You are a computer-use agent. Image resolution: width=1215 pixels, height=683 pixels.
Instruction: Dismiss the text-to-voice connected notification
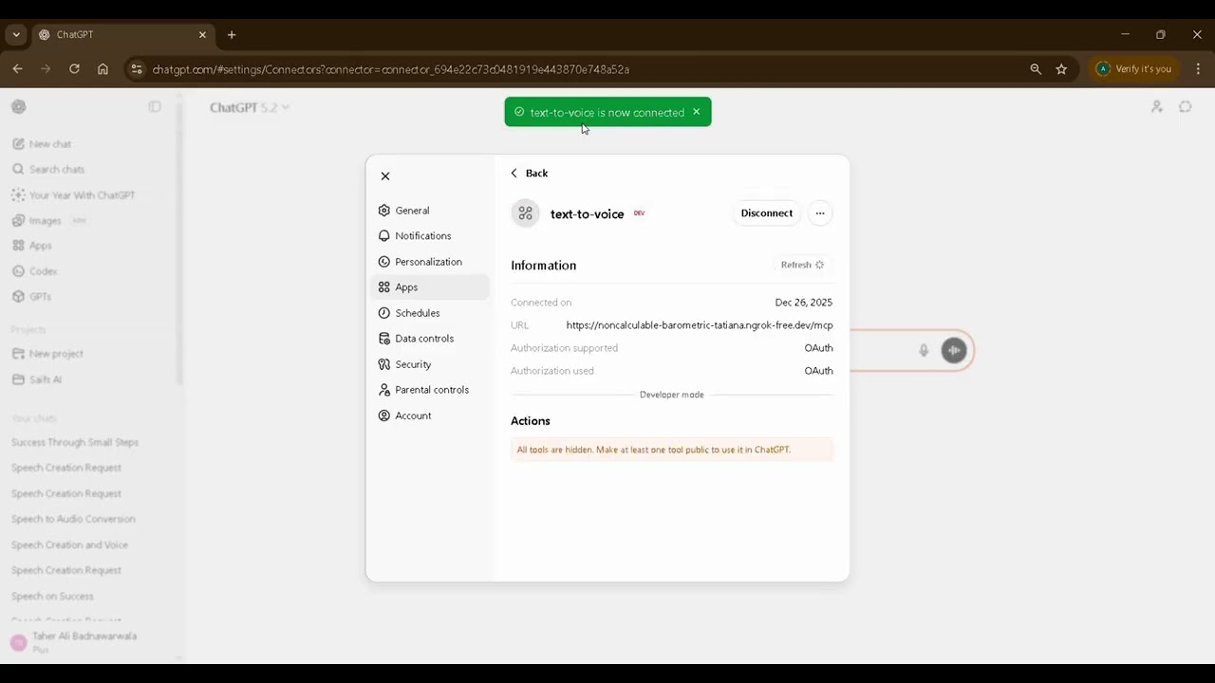point(696,112)
